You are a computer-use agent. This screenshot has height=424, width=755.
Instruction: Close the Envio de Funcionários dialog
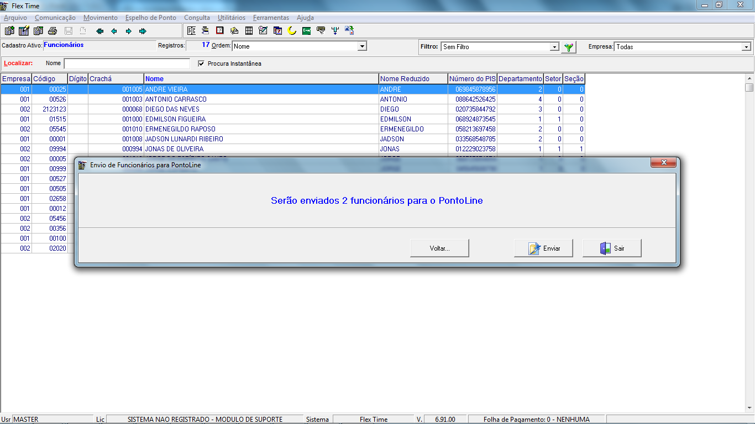pyautogui.click(x=663, y=163)
